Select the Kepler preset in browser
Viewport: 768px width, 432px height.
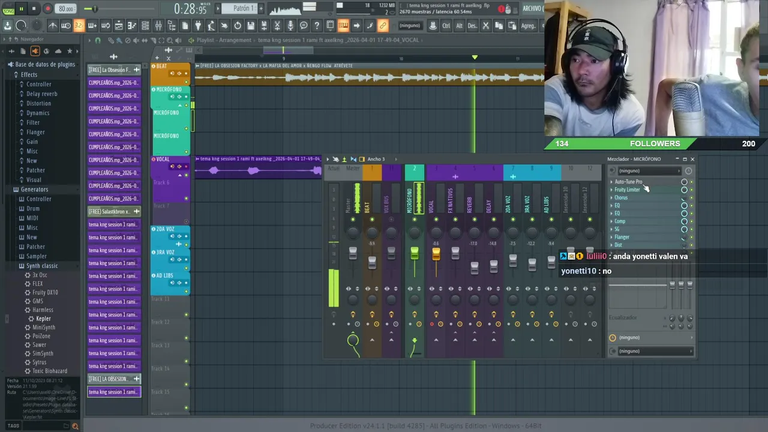(43, 319)
